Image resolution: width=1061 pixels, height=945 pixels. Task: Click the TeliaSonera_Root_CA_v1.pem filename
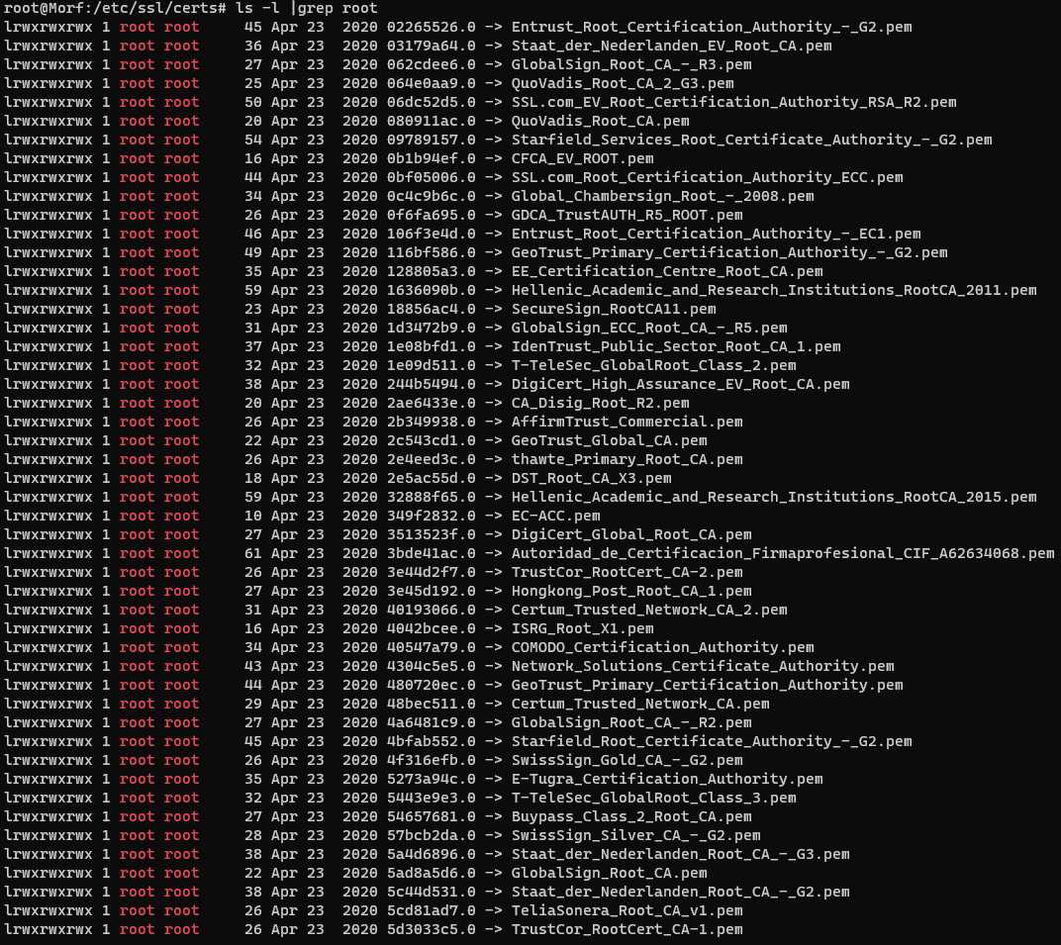(x=627, y=910)
